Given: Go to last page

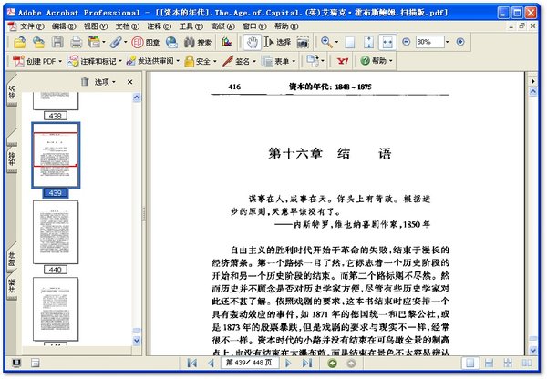Looking at the screenshot, I should point(307,363).
